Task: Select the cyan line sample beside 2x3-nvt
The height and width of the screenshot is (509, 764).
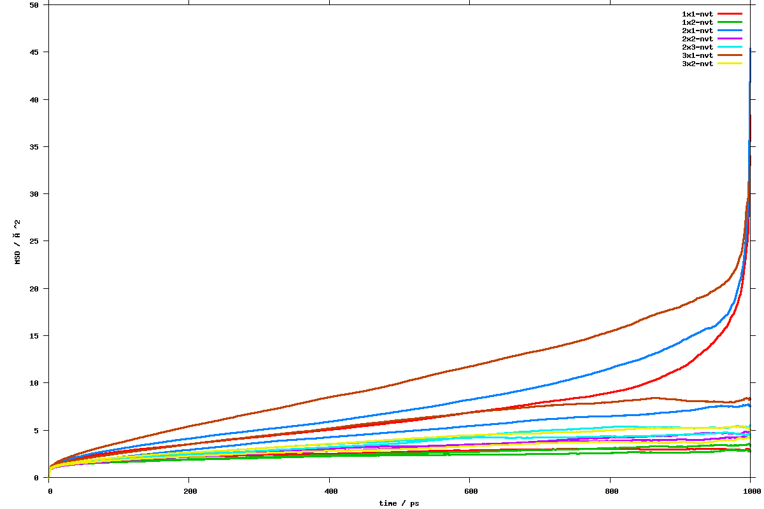Action: tap(730, 46)
